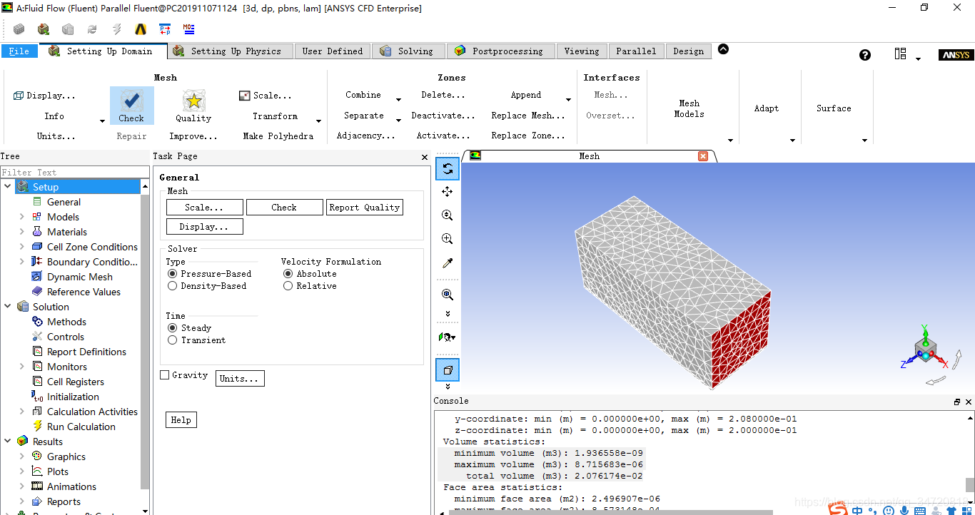
Task: Click the Help button
Action: click(x=181, y=420)
